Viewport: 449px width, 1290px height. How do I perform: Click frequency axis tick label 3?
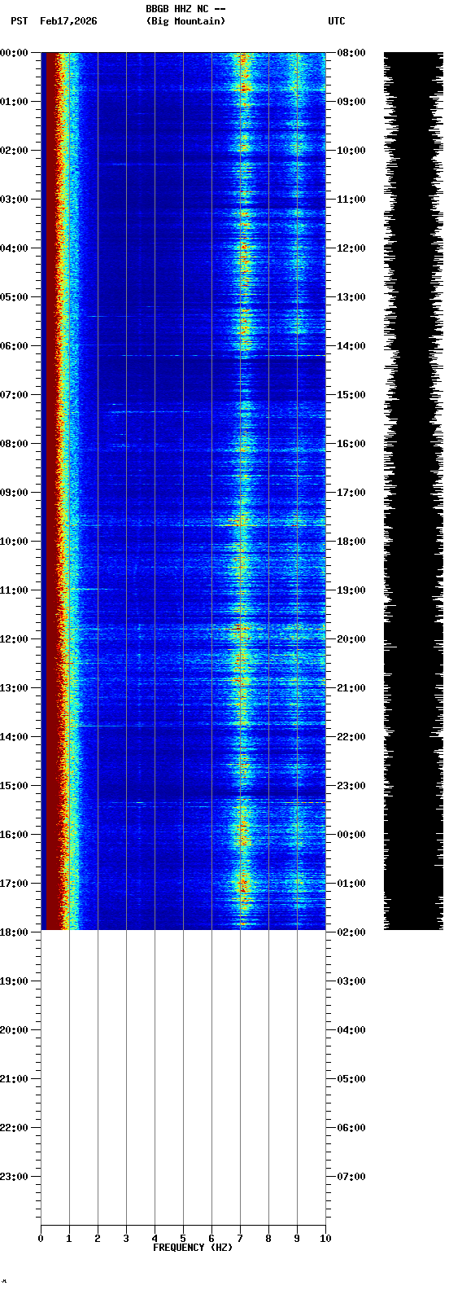point(126,1239)
